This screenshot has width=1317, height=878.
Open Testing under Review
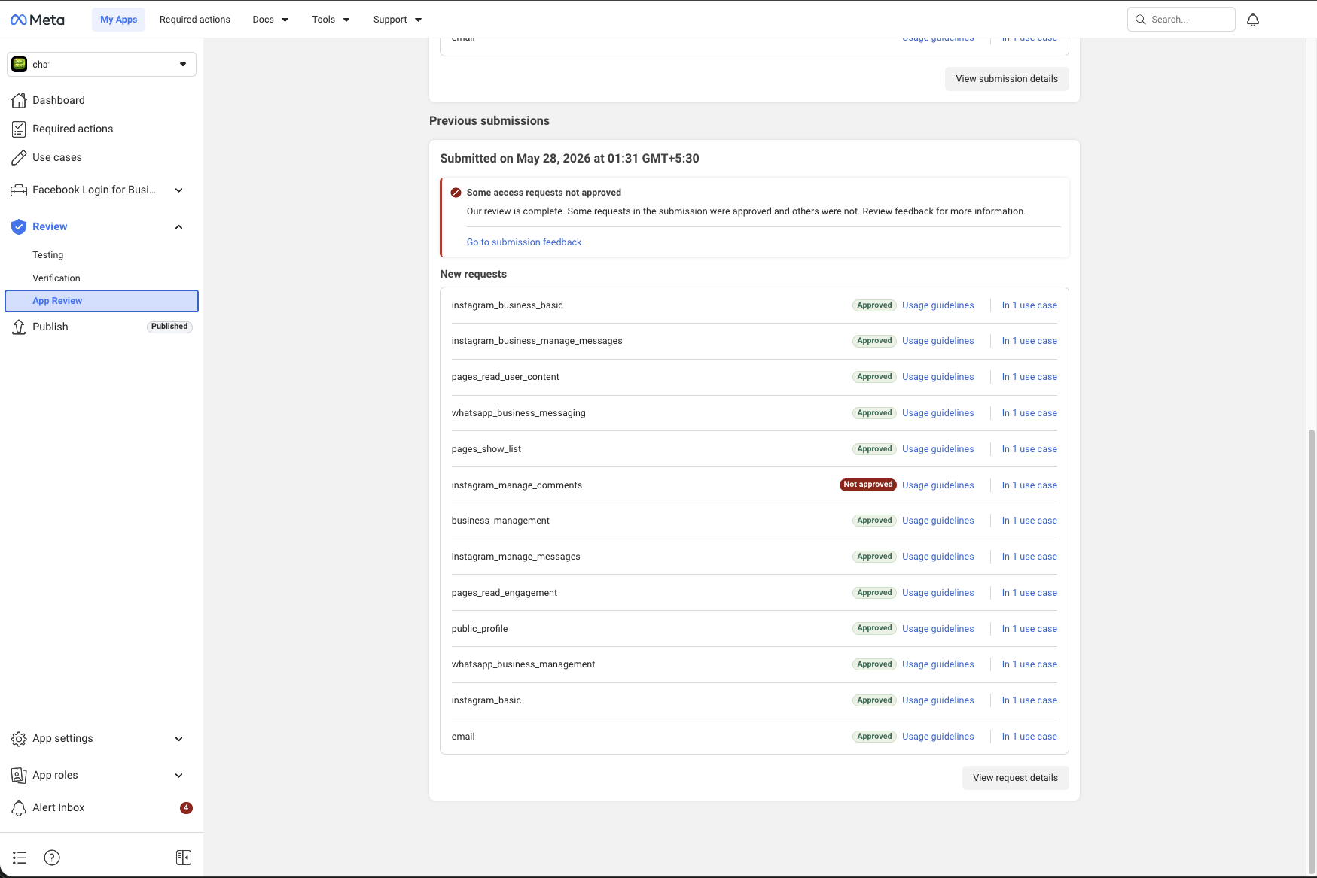48,255
